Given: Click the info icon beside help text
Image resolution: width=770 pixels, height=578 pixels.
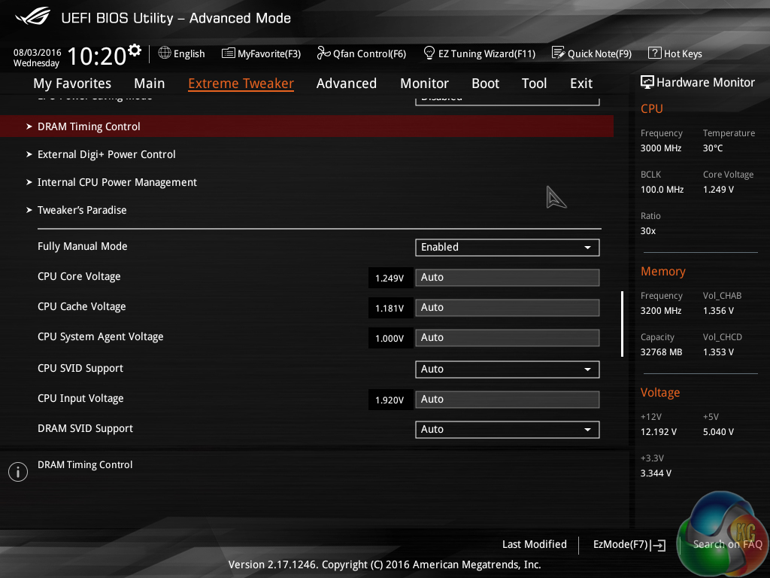Looking at the screenshot, I should point(18,472).
